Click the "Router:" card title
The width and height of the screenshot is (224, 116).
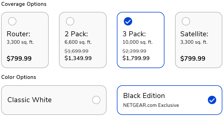pos(18,34)
